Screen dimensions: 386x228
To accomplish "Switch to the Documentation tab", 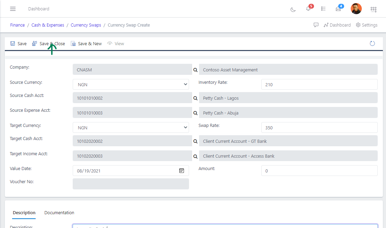I will pos(59,212).
